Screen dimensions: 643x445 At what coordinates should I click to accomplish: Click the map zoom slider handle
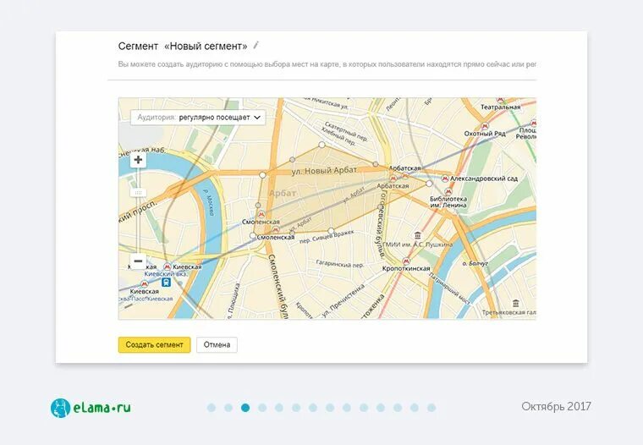tap(138, 192)
